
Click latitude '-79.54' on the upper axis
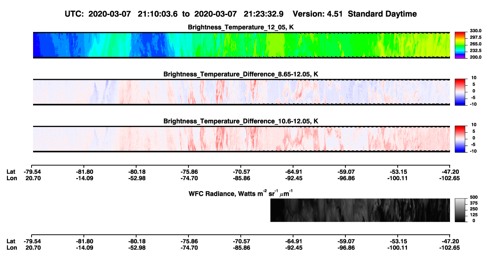(x=32, y=172)
